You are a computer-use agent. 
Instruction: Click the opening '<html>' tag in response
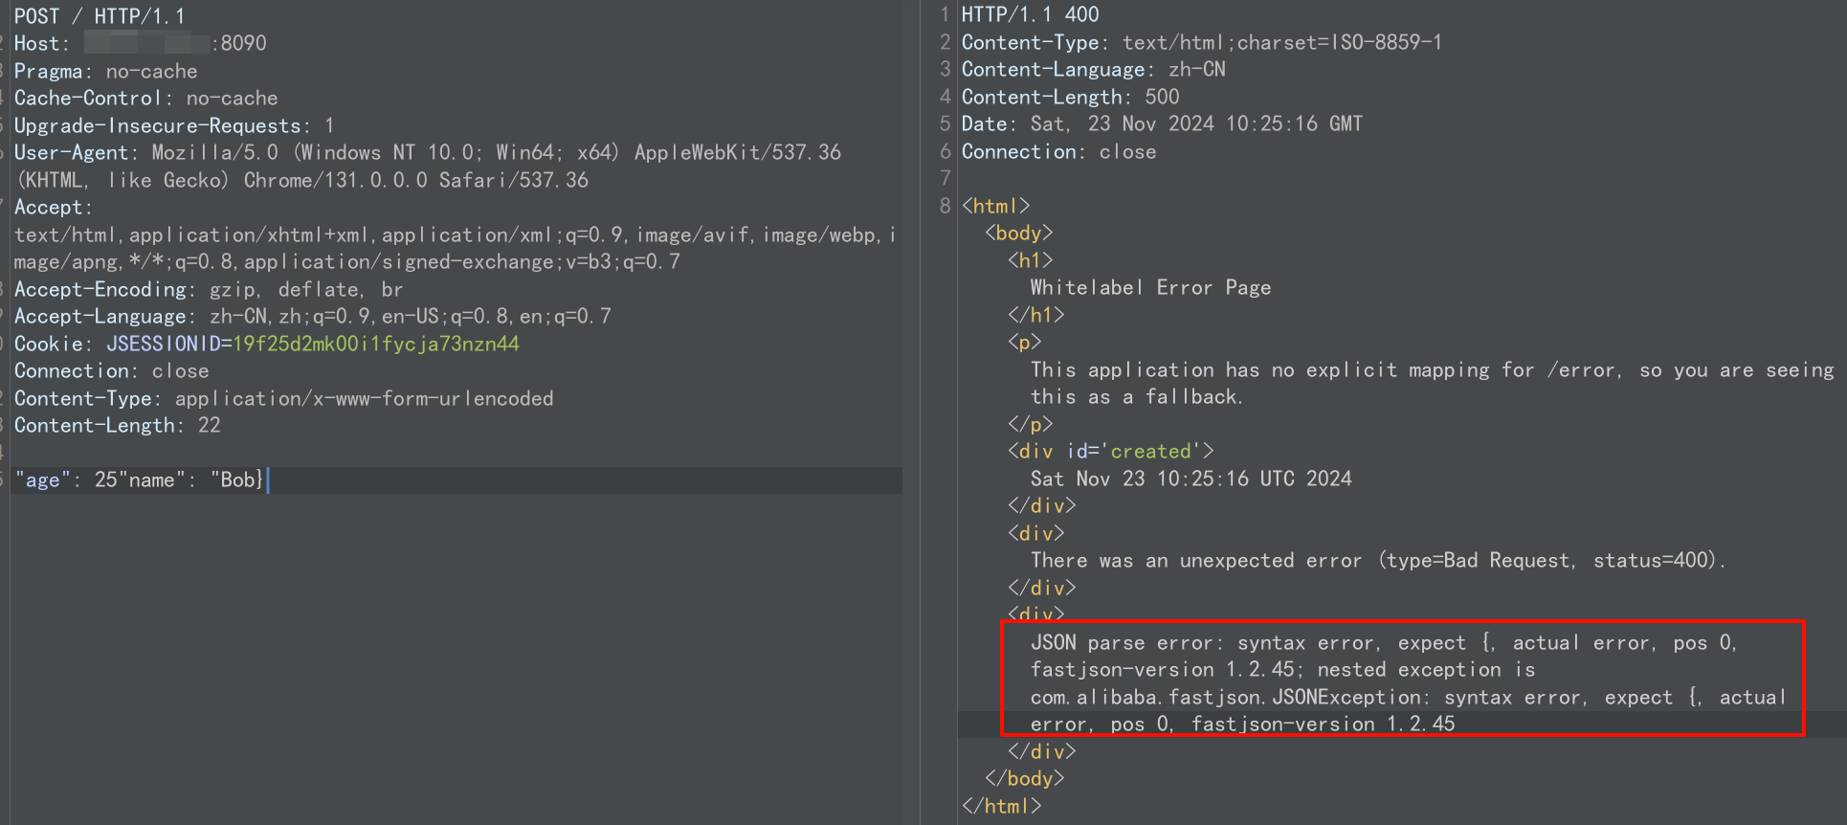[x=996, y=206]
